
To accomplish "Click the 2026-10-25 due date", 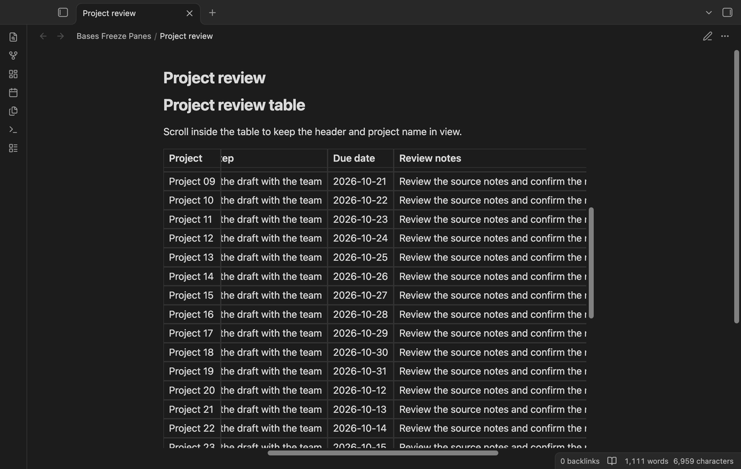I will [361, 257].
